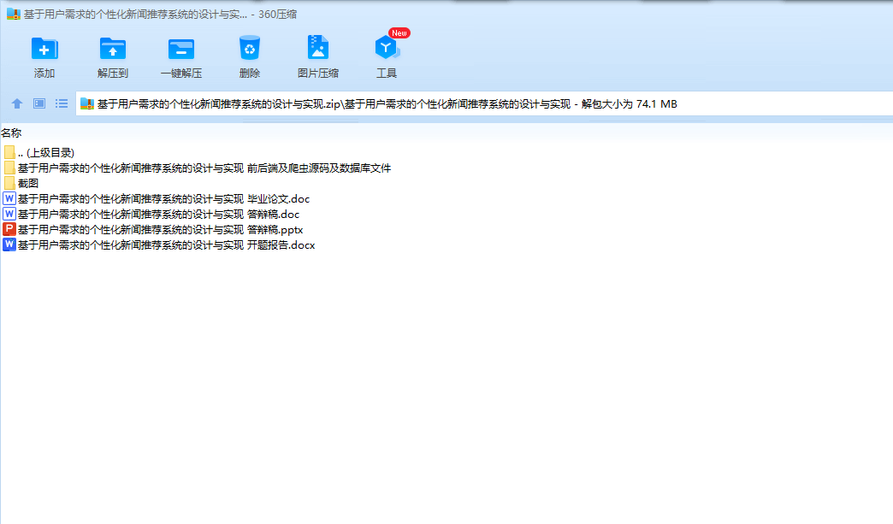The width and height of the screenshot is (893, 524).
Task: Click the archive path address field
Action: tap(484, 104)
